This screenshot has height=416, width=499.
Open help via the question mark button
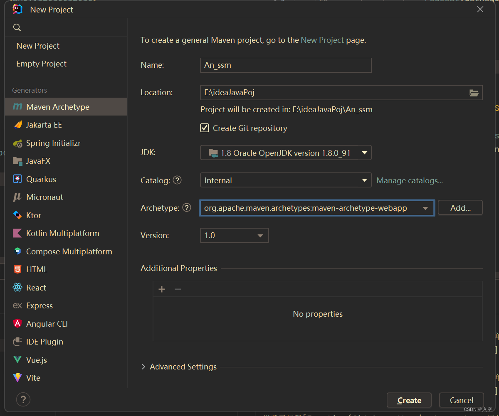tap(23, 400)
